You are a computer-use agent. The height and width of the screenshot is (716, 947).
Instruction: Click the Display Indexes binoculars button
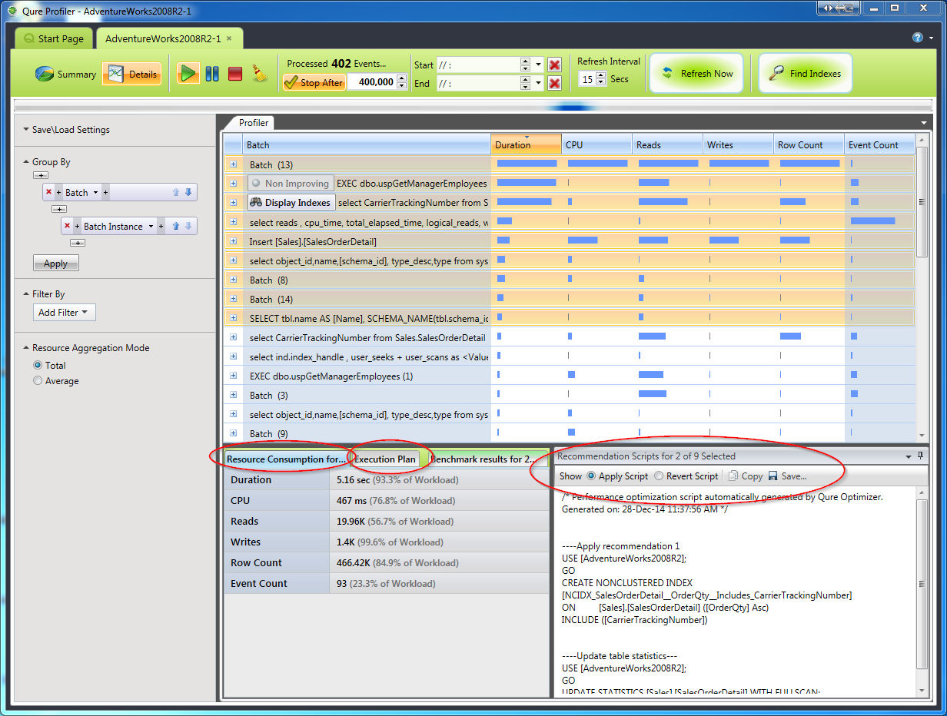pyautogui.click(x=291, y=203)
